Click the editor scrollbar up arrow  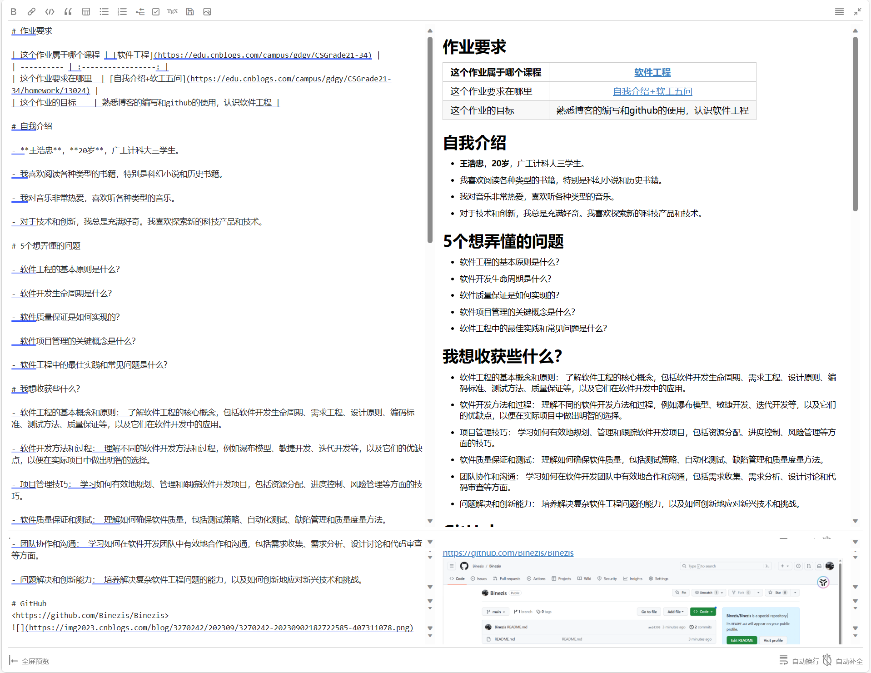430,31
